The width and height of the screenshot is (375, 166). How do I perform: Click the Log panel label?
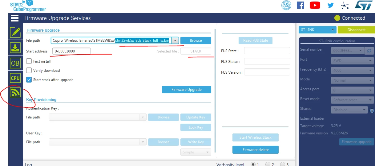[x=28, y=164]
